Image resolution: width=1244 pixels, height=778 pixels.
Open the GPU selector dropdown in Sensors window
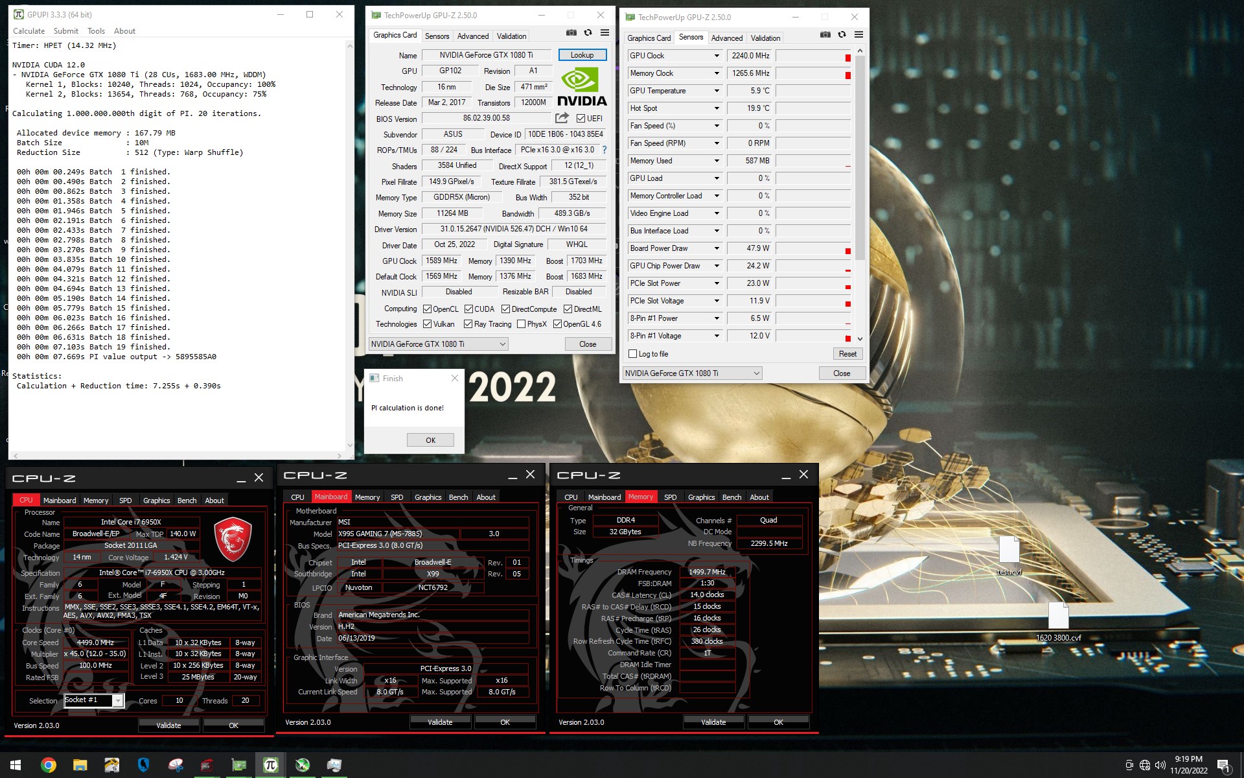click(x=692, y=373)
